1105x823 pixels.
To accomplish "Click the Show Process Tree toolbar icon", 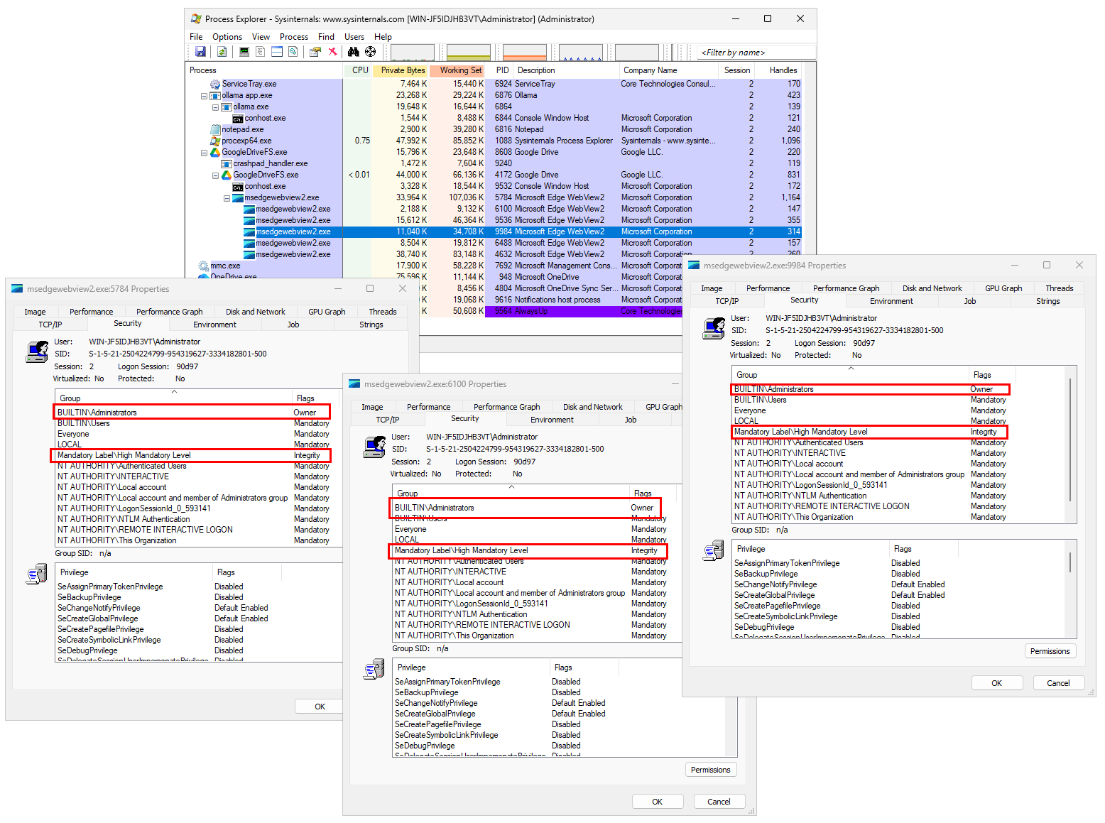I will tap(260, 52).
